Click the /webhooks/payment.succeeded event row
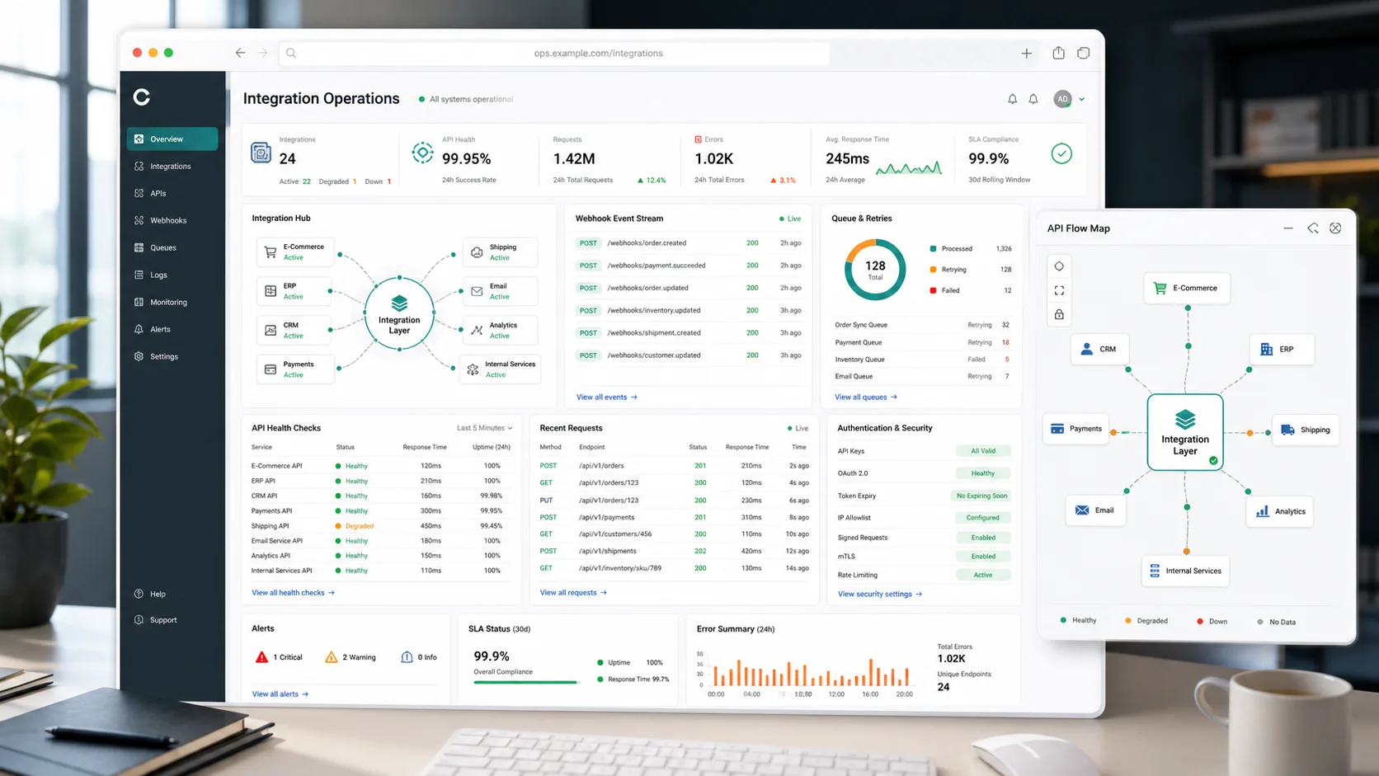Screen dimensions: 1379x776 (x=689, y=266)
